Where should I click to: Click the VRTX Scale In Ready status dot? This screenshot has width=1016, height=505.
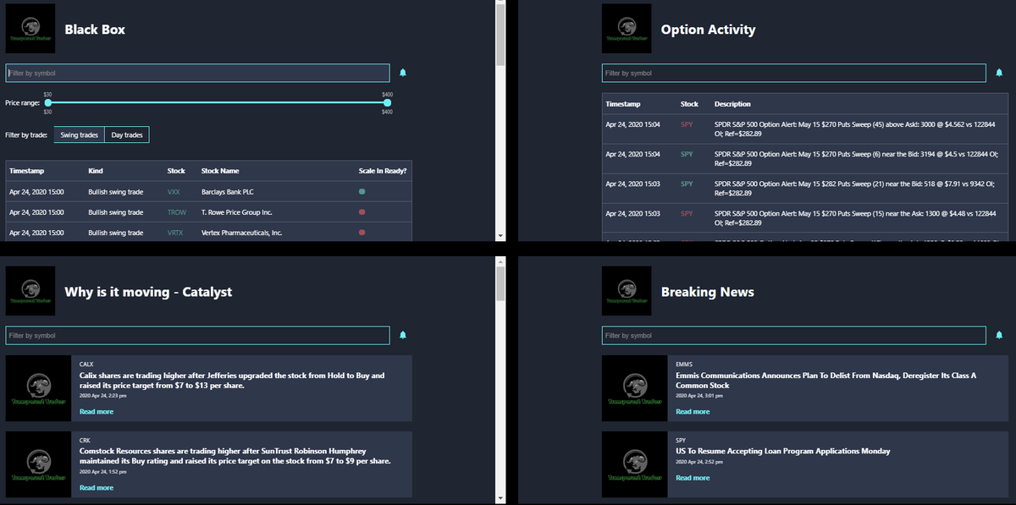click(x=362, y=233)
